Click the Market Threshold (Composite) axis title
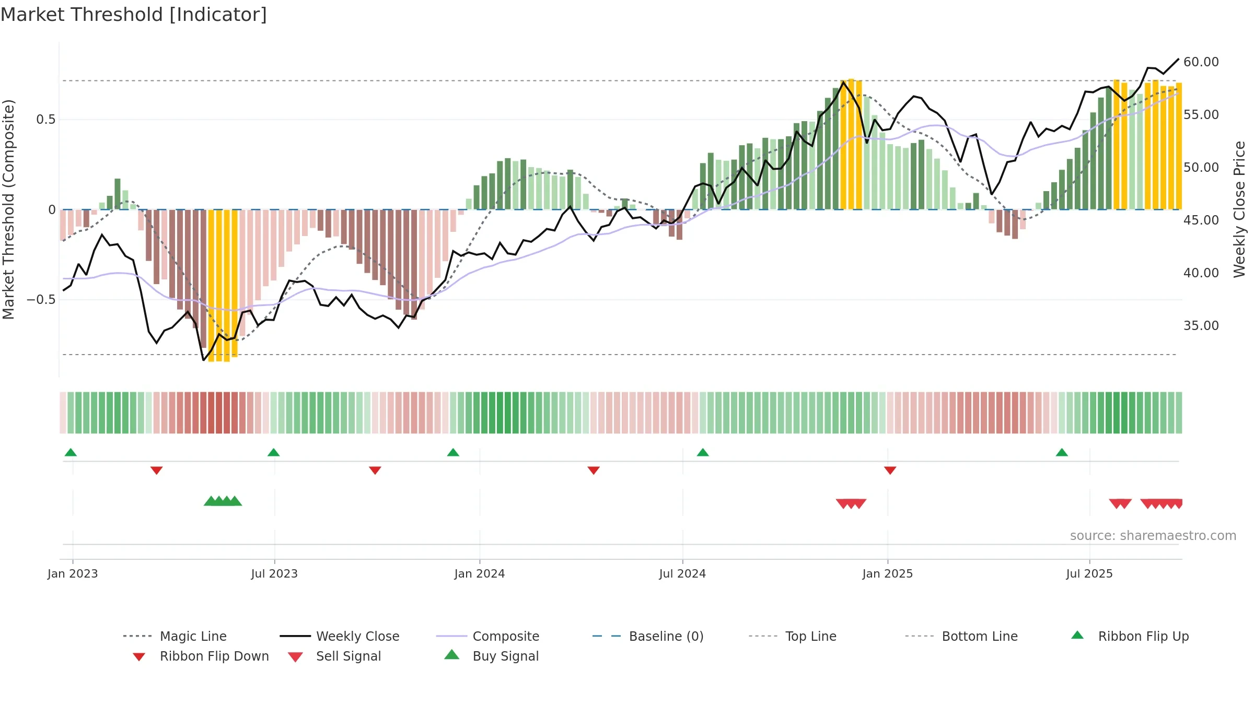 click(8, 209)
